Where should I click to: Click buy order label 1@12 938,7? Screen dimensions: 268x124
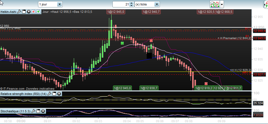(x=149, y=88)
